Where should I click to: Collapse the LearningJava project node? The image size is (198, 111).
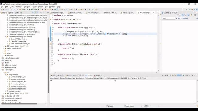[x=1, y=70]
